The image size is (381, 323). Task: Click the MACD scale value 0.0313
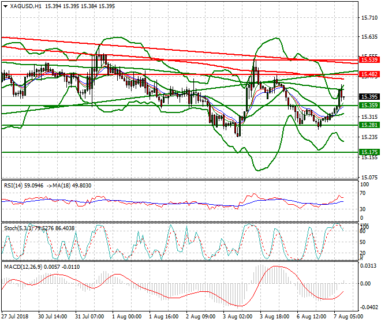[x=369, y=266]
